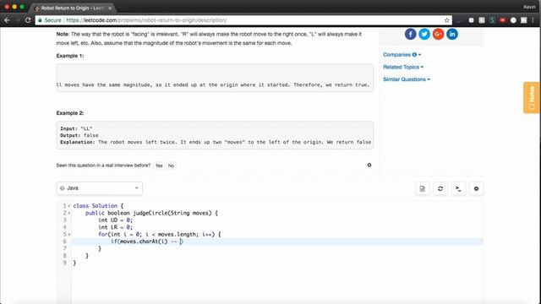541x304 pixels.
Task: Close the Robot Return to Origin tab
Action: (110, 8)
